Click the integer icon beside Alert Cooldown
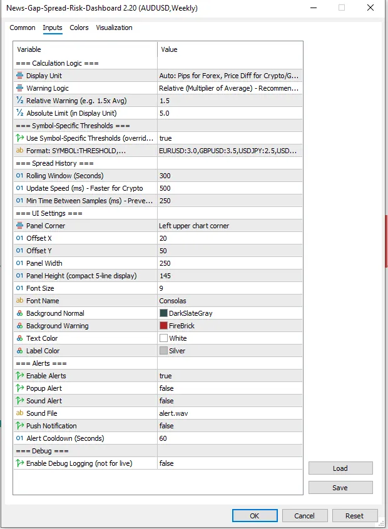 19,438
